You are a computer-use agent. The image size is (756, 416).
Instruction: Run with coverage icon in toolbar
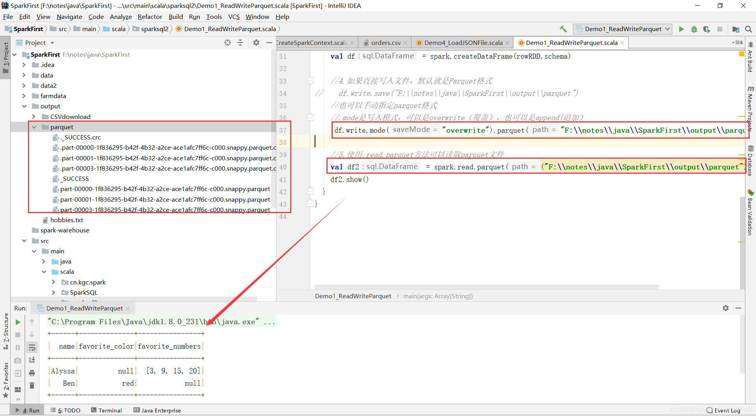[x=707, y=29]
